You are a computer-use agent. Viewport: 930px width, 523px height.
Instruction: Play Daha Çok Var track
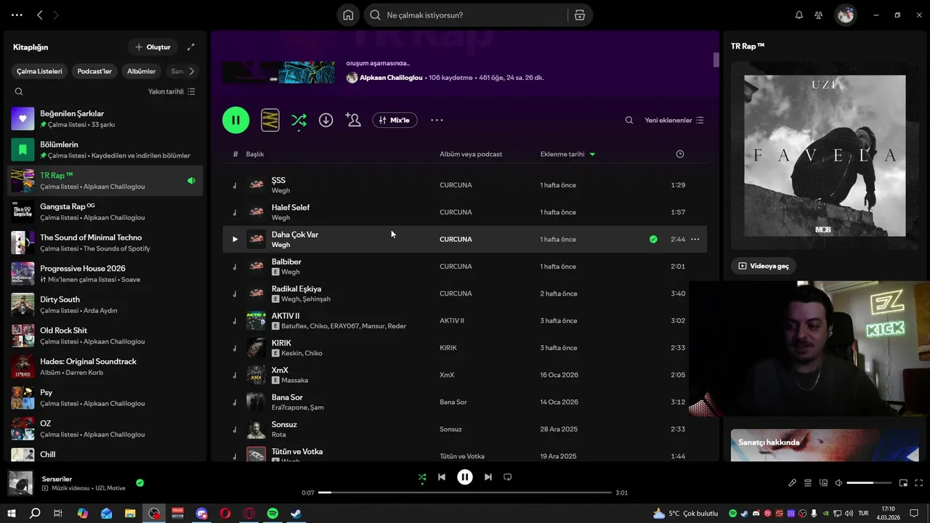[x=235, y=239]
